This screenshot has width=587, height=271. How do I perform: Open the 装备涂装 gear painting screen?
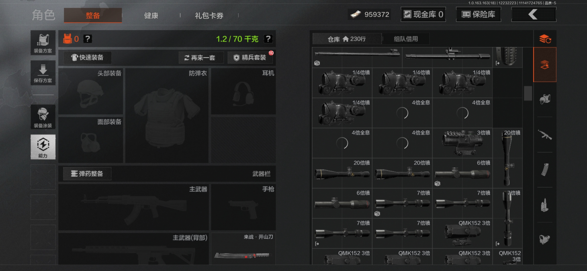click(x=43, y=117)
